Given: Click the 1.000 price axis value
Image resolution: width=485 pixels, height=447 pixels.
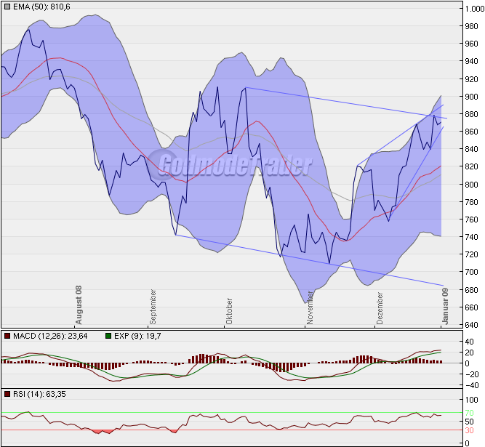Looking at the screenshot, I should [x=475, y=9].
